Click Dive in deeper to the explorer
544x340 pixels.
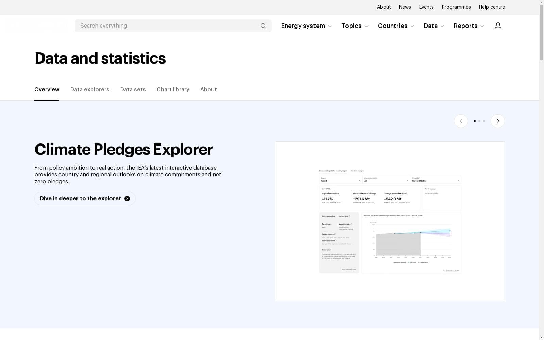coord(85,199)
